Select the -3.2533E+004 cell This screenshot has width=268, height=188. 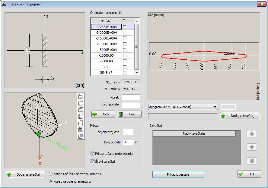106,27
